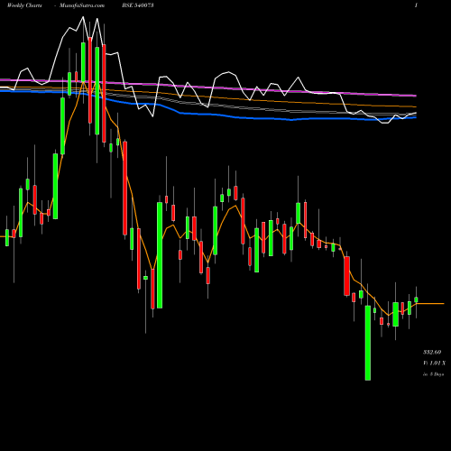Click the 'Weekly Charts' title text
This screenshot has height=451, width=451.
tap(24, 5)
